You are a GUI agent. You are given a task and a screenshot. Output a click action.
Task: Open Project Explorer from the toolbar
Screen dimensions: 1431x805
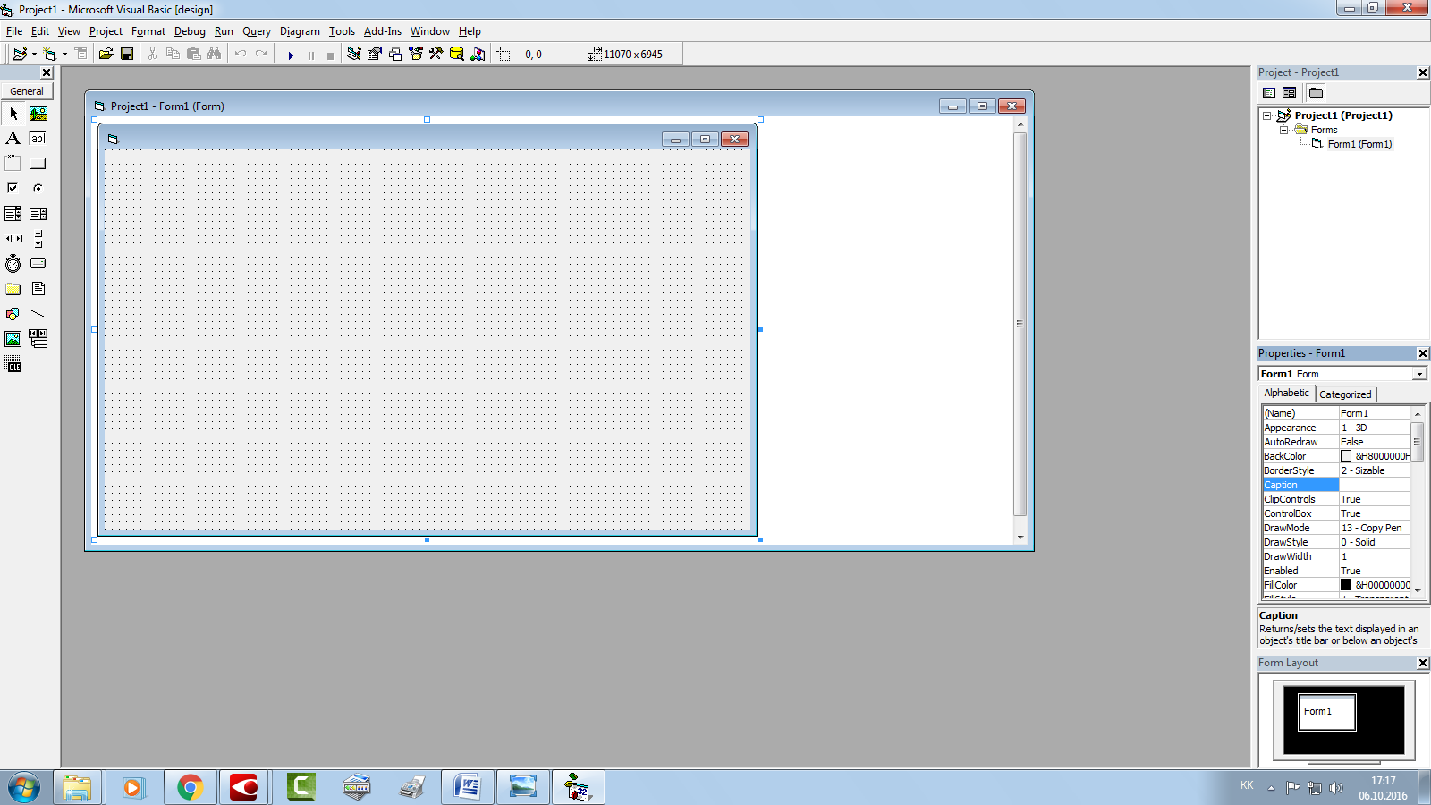pyautogui.click(x=354, y=55)
